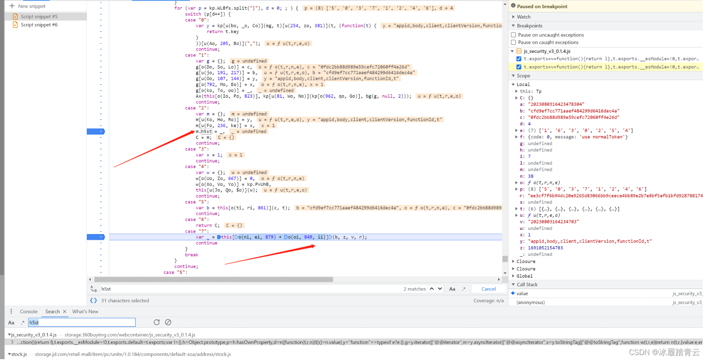Viewport: 706px width, 360px height.
Task: Go to previous match in find bar
Action: pos(432,289)
